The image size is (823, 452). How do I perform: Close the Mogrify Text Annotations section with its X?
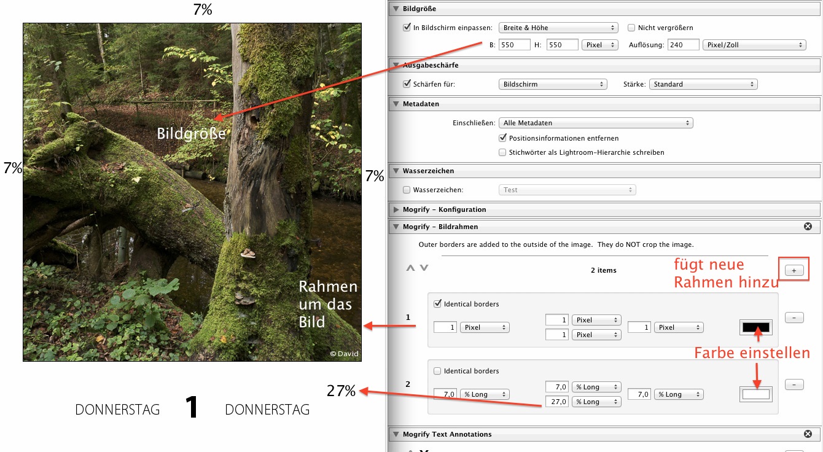(808, 434)
